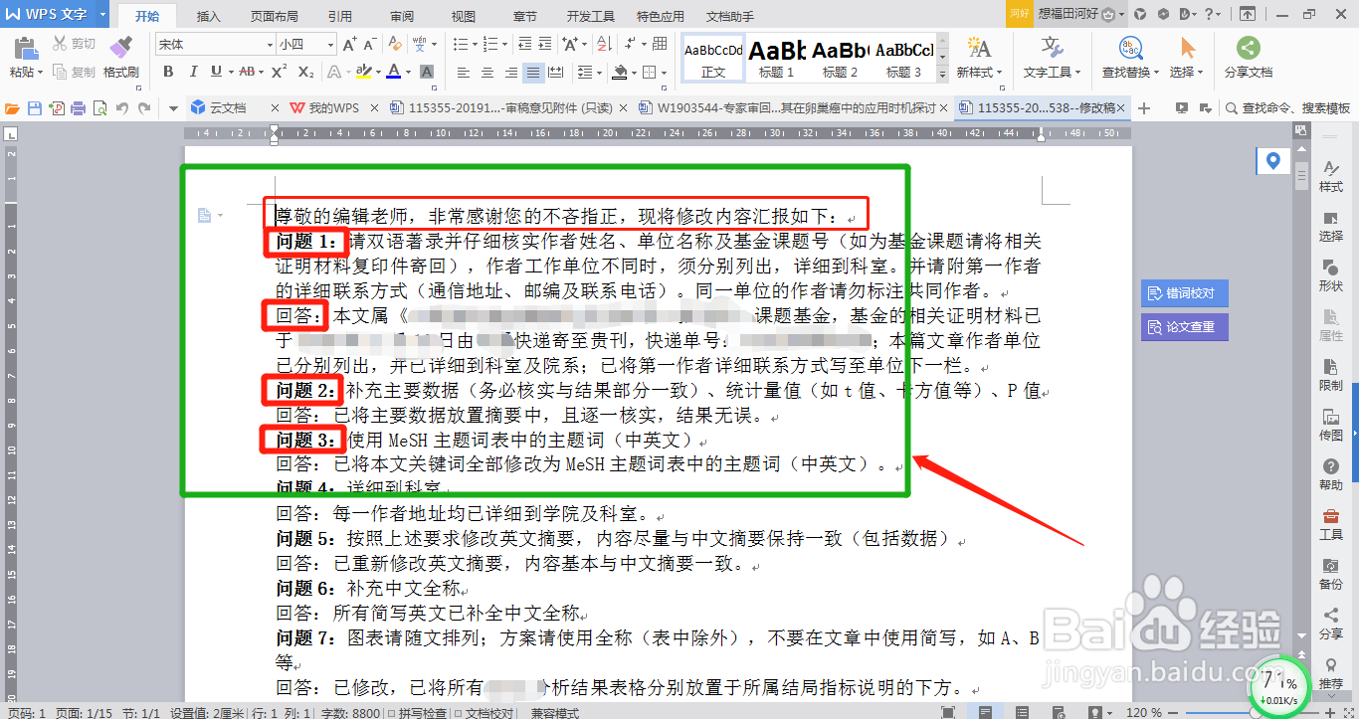Image resolution: width=1359 pixels, height=719 pixels.
Task: Click the 新样式 button
Action: pos(979,59)
